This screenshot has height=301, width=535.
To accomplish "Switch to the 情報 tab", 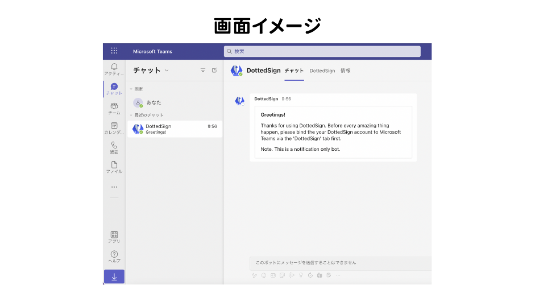I will click(345, 71).
